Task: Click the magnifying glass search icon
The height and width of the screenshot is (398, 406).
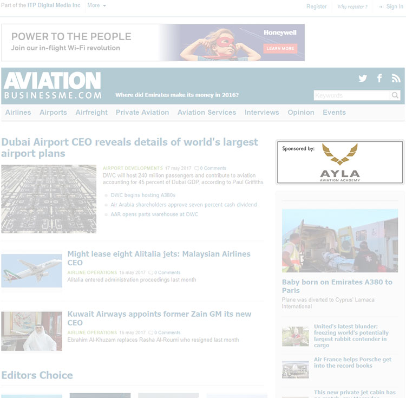Action: 395,95
